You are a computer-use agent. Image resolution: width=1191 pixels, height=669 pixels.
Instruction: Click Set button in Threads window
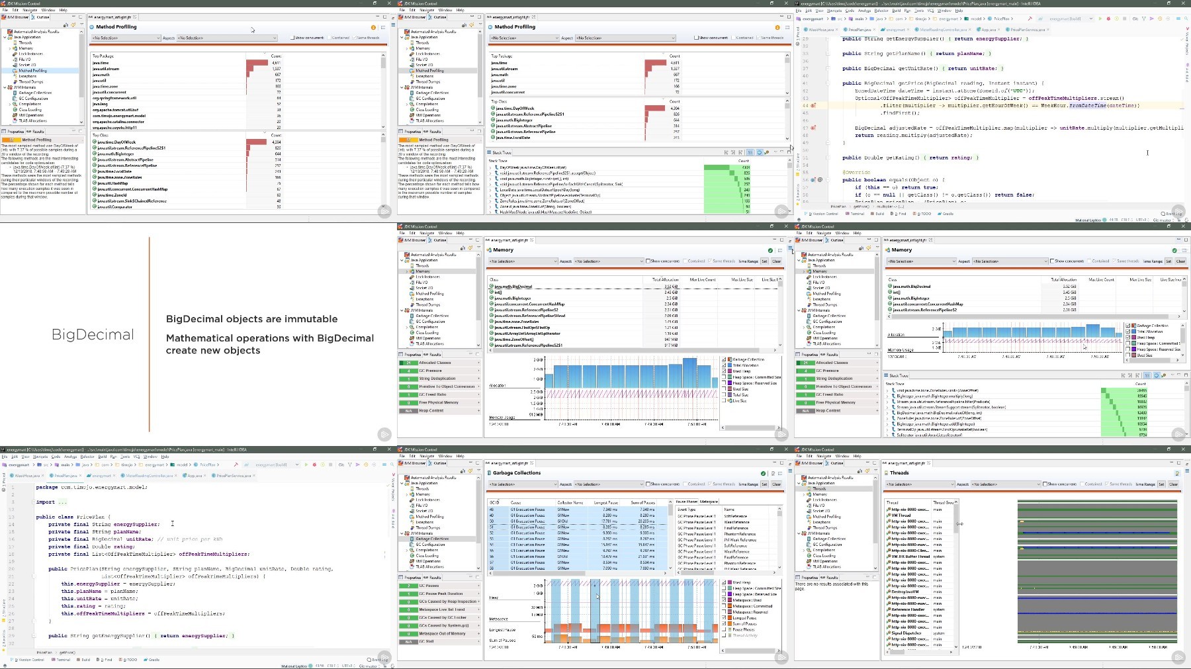pos(1161,484)
